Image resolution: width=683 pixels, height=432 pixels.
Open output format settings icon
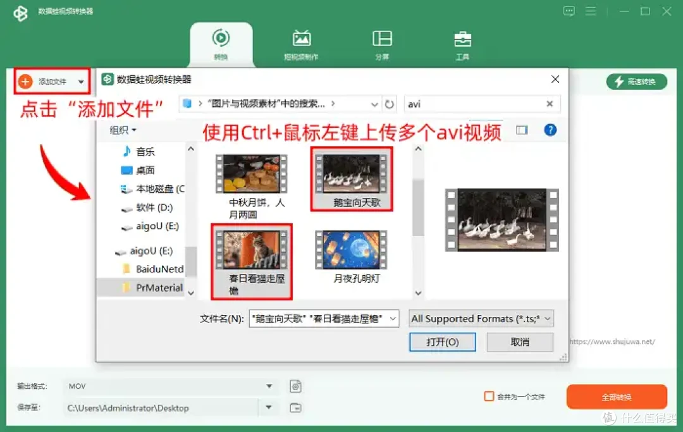coord(295,386)
